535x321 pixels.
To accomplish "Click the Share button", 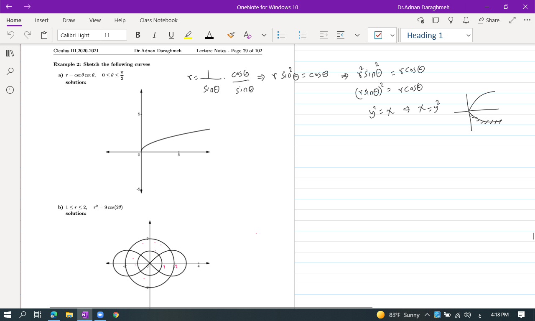I will [x=488, y=20].
